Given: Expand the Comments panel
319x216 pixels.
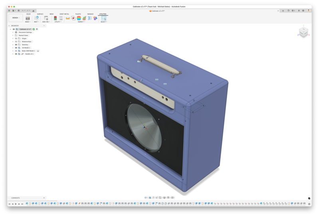Looking at the screenshot, I should tap(44, 198).
